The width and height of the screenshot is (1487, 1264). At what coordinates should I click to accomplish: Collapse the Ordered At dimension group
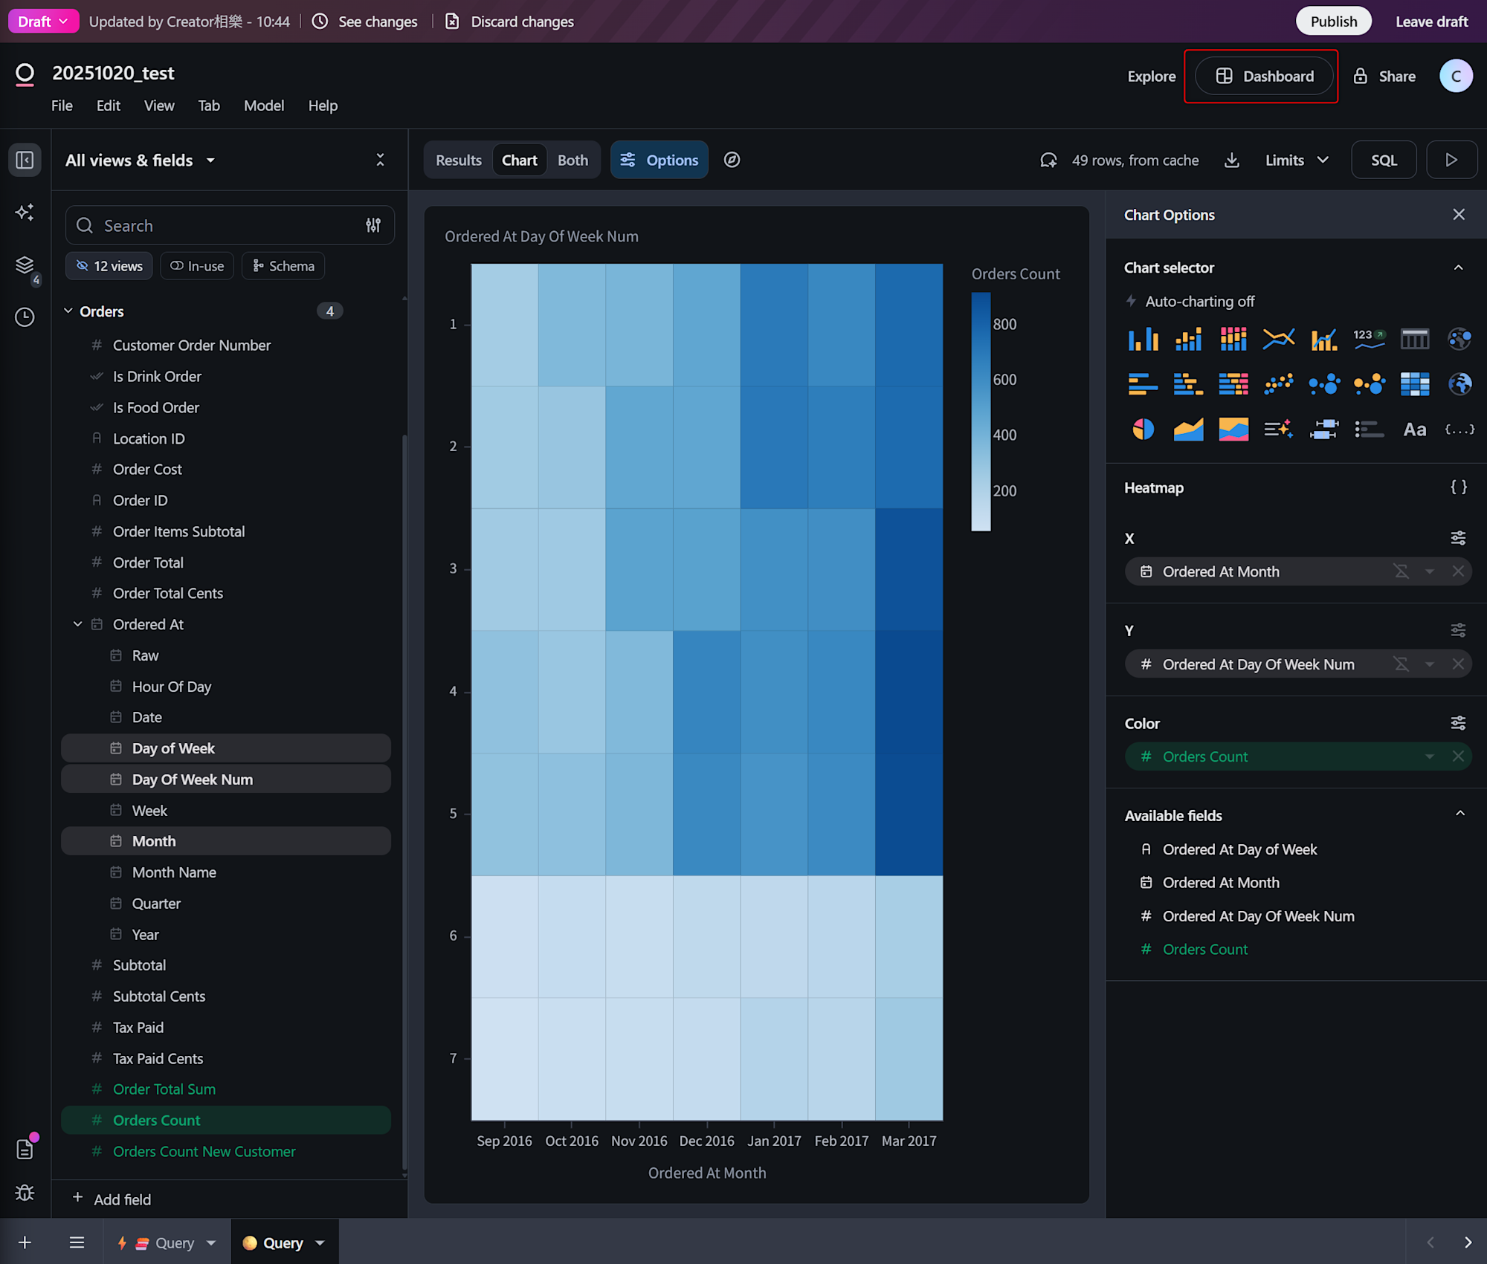pyautogui.click(x=77, y=624)
